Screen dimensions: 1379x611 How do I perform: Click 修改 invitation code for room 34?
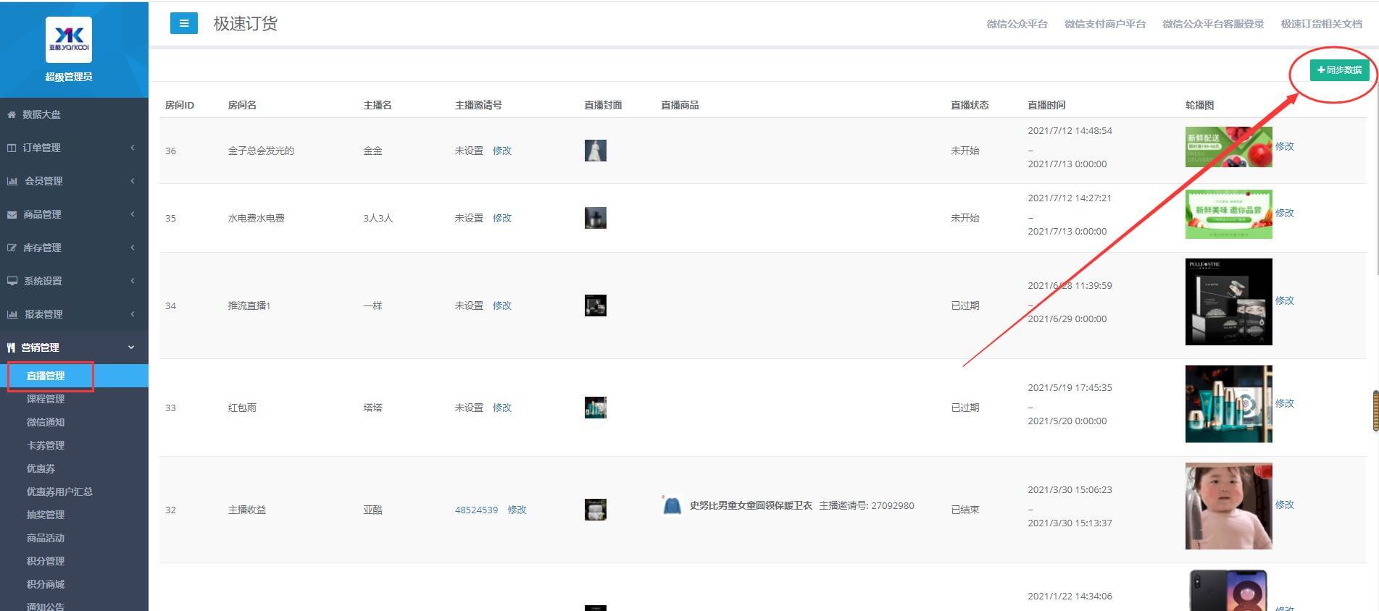(x=502, y=305)
